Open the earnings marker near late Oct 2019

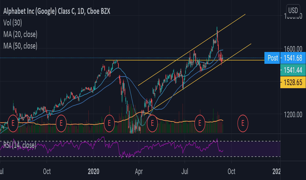point(61,123)
